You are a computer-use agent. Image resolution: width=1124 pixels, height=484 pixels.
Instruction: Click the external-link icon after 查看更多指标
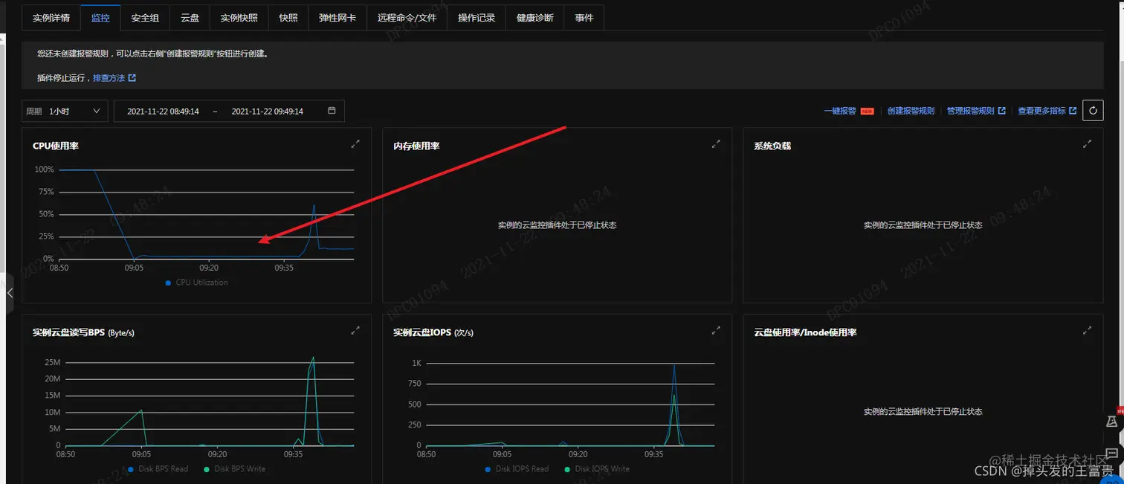pos(1073,111)
